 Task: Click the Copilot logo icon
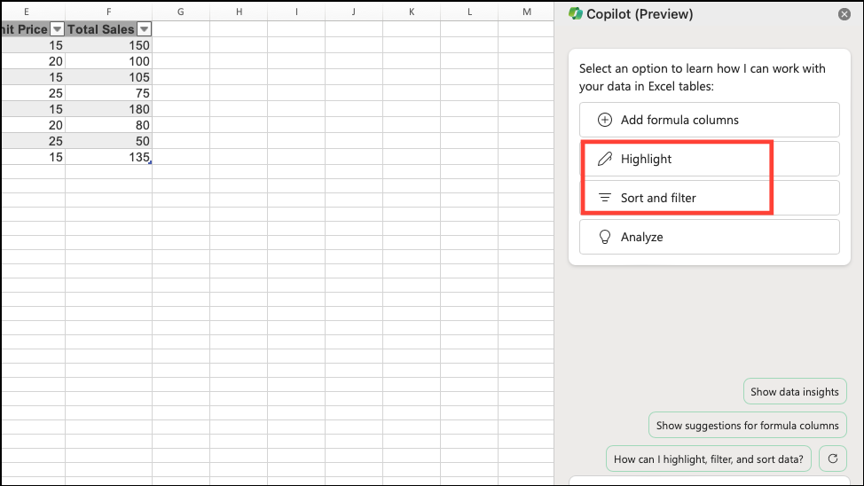click(576, 14)
